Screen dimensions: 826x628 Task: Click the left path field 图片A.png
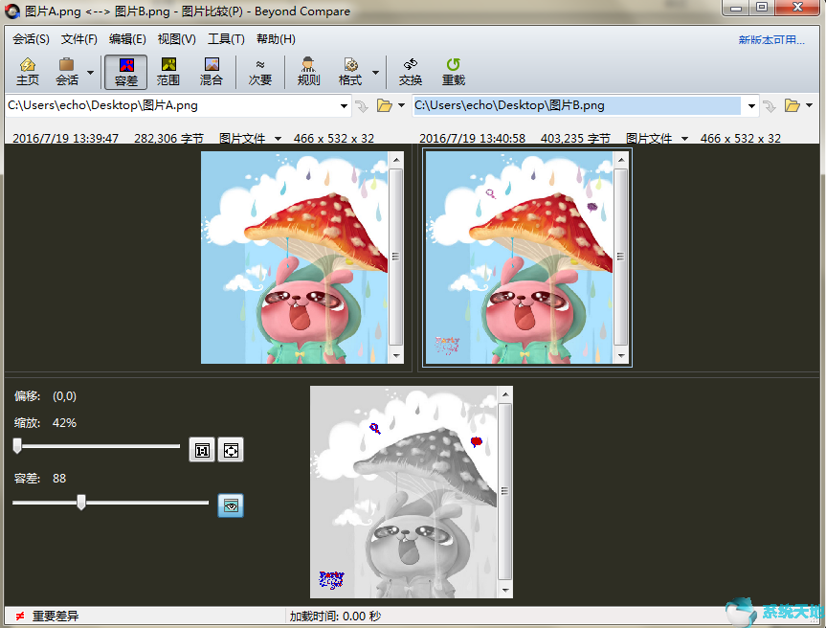(171, 105)
